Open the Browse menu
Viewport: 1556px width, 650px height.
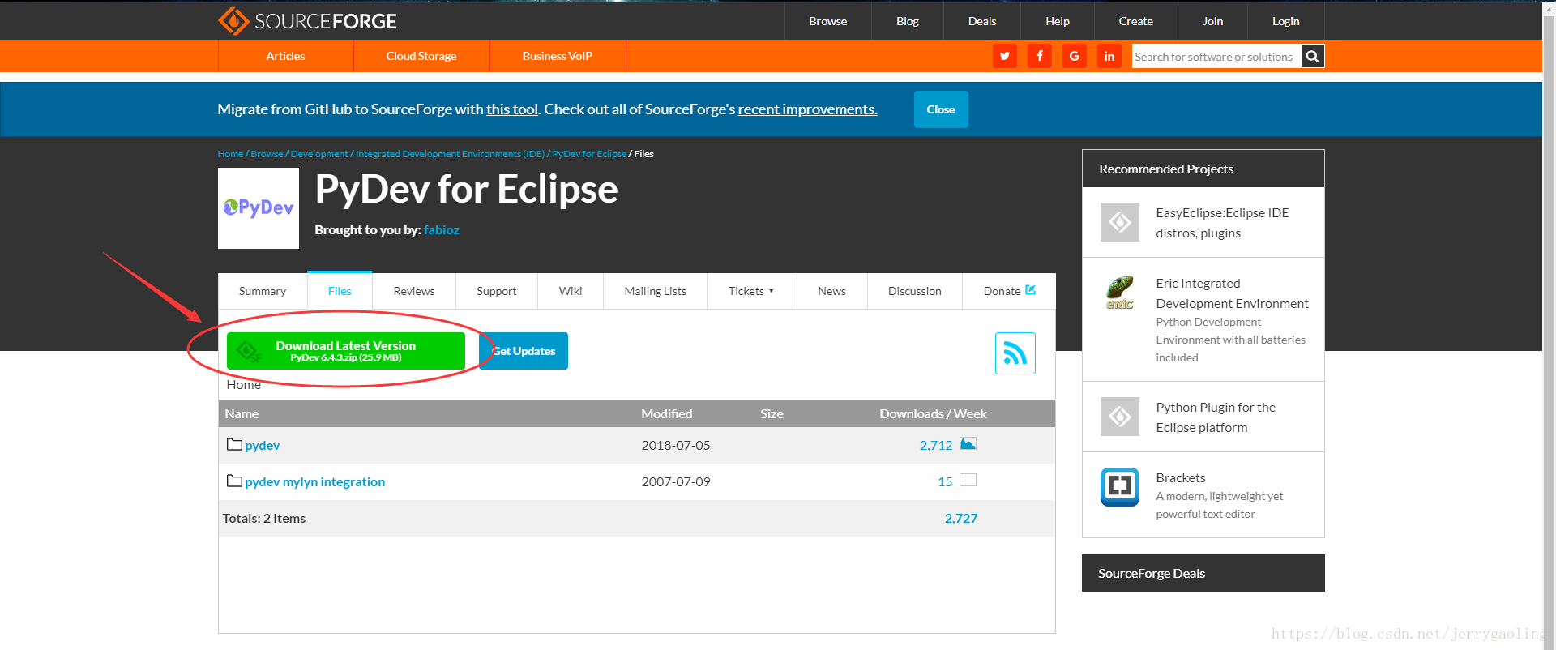tap(827, 21)
